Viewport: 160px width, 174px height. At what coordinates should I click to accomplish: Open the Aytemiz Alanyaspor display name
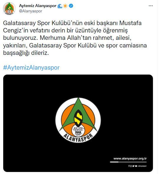click(x=38, y=6)
